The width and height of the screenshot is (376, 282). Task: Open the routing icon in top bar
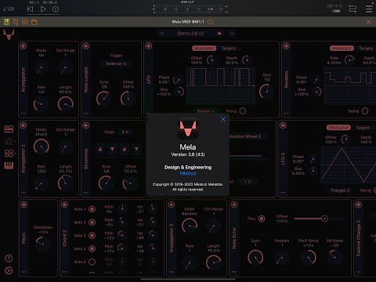click(352, 9)
